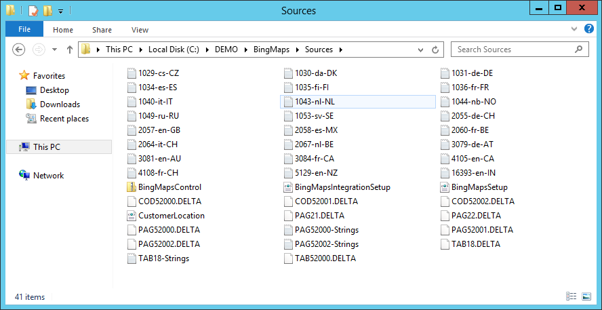The width and height of the screenshot is (602, 310).
Task: Switch to large thumbnails view in status bar
Action: pyautogui.click(x=586, y=296)
